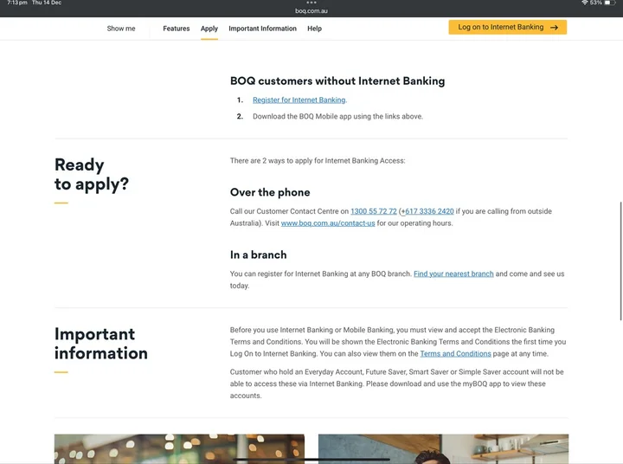Open the Terms and Conditions link

[x=455, y=354]
